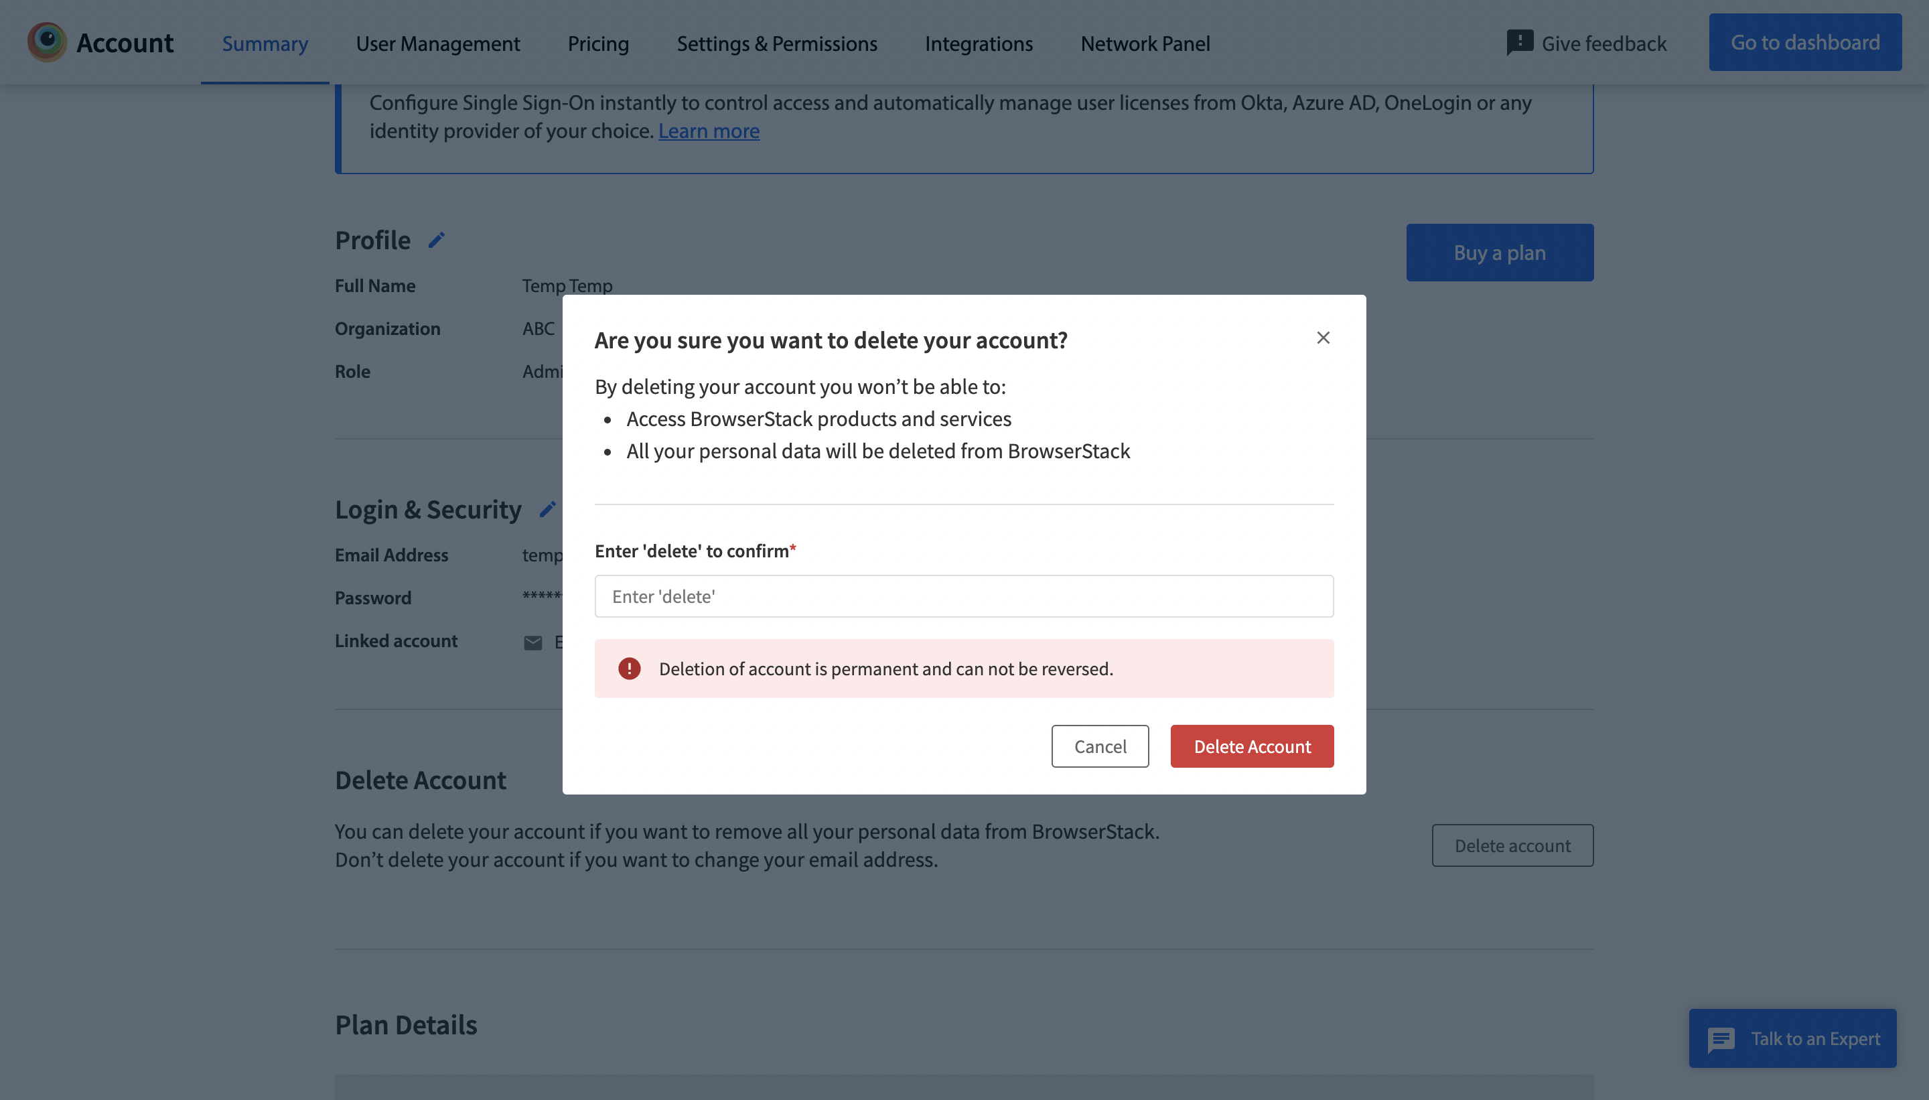Navigate to Network Panel section

click(x=1145, y=42)
